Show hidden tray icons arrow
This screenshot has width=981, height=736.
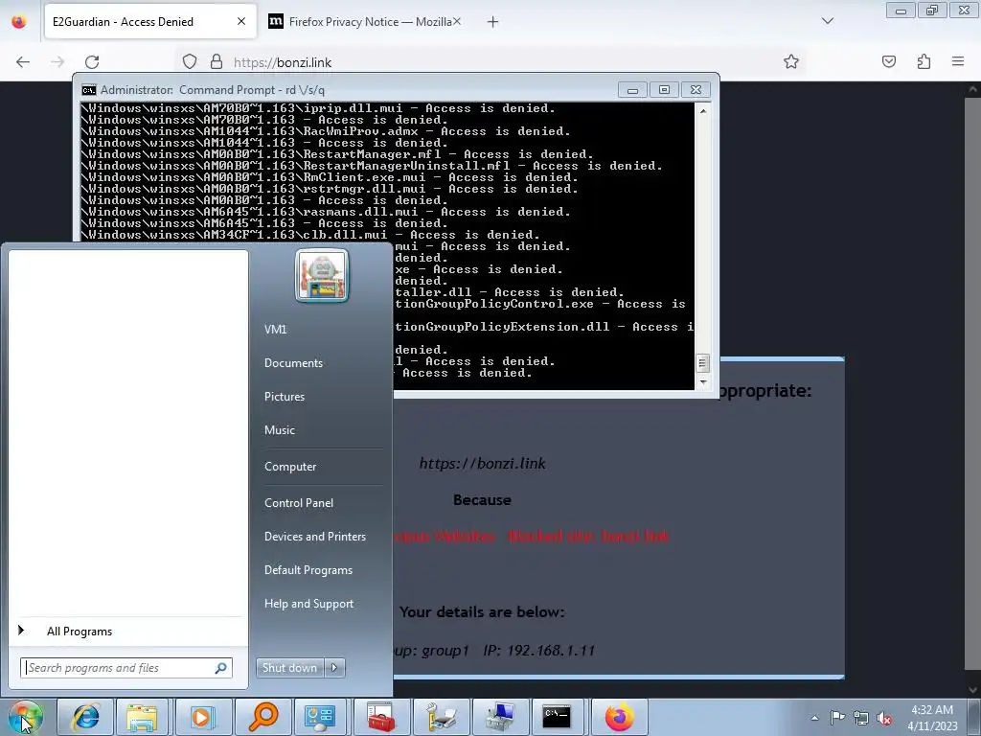[814, 718]
